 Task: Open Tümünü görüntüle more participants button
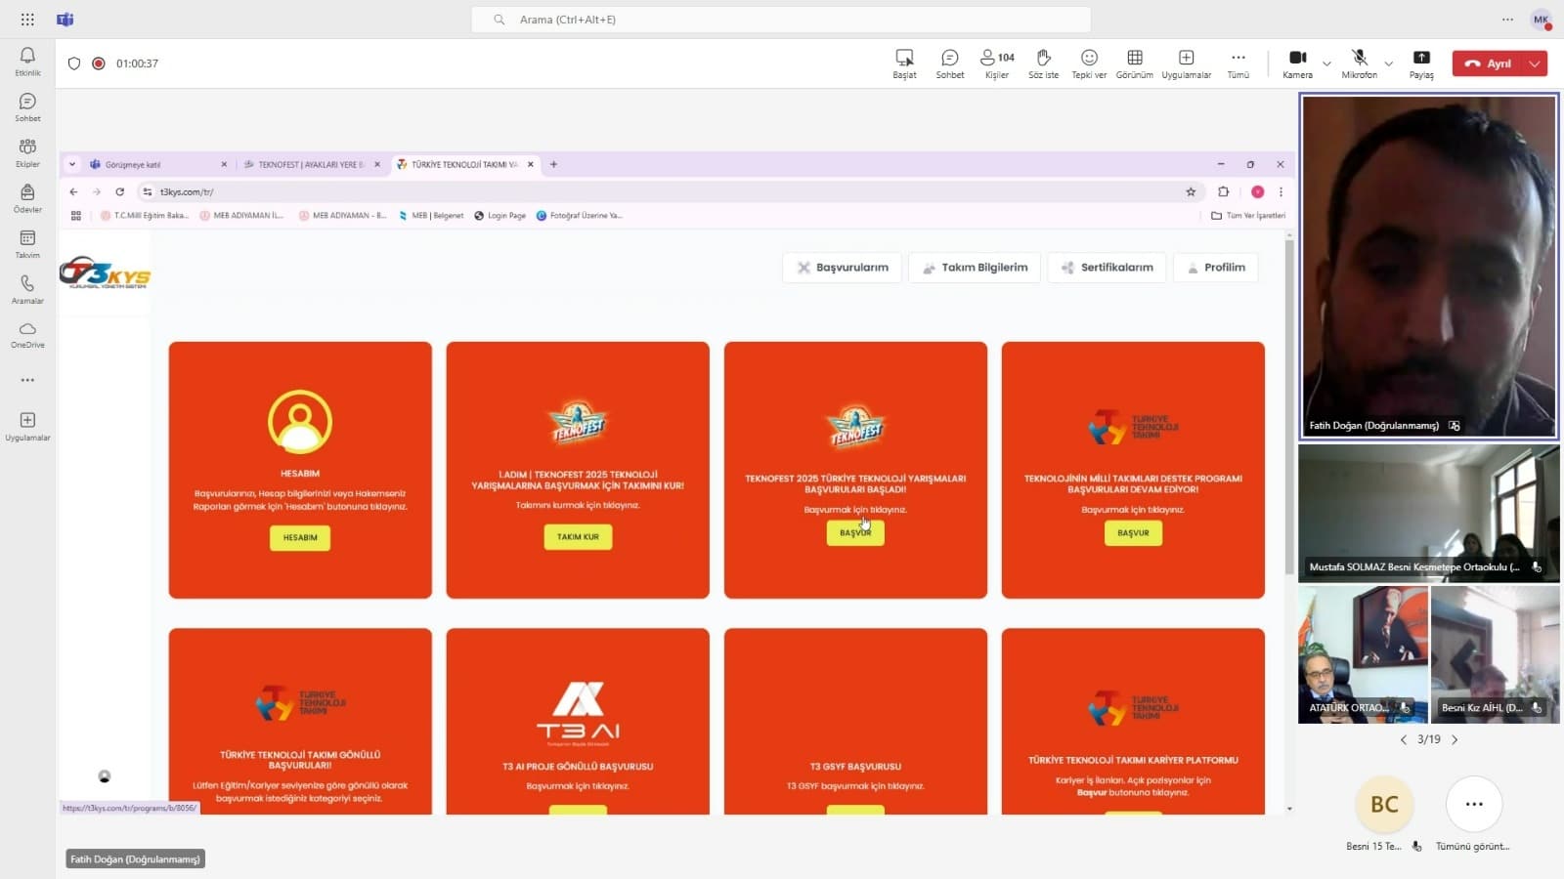1473,804
